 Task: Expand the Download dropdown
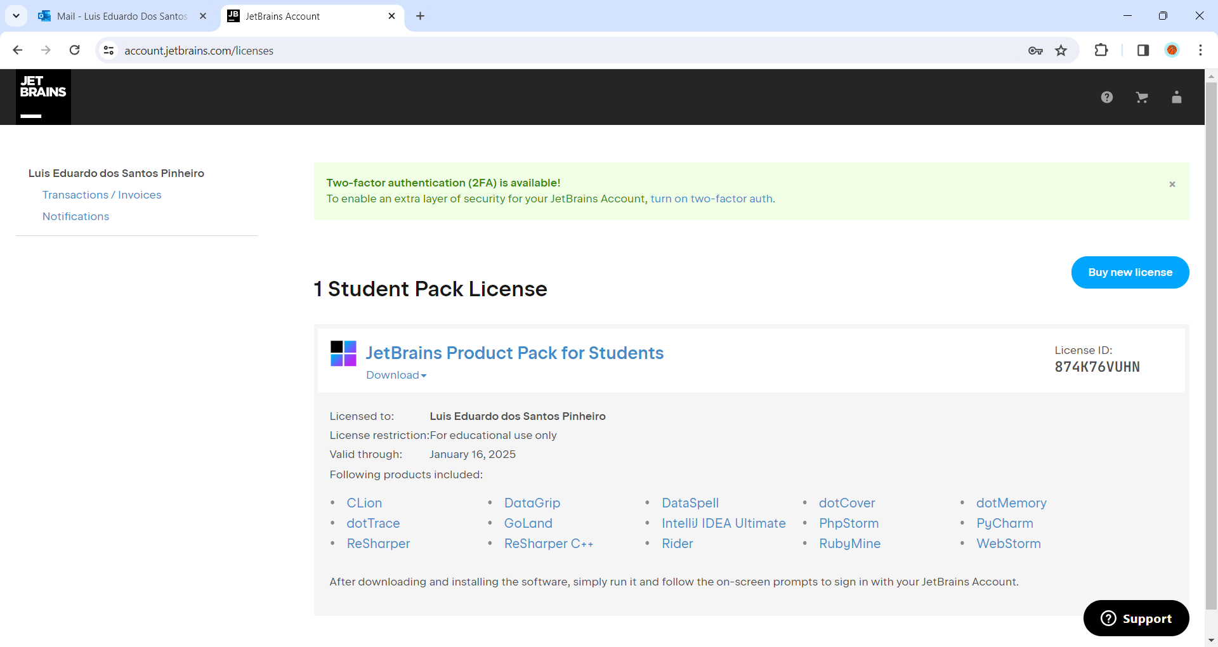pyautogui.click(x=396, y=375)
